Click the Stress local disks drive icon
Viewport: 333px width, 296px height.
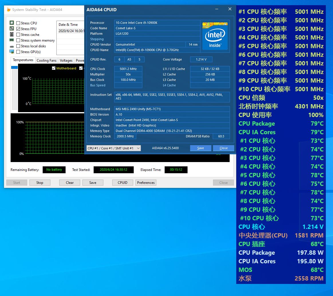(12, 46)
